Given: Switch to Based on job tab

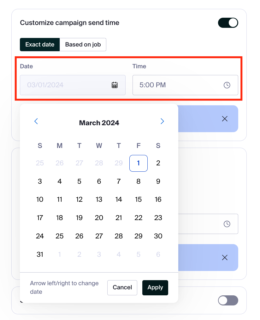Looking at the screenshot, I should click(x=83, y=45).
